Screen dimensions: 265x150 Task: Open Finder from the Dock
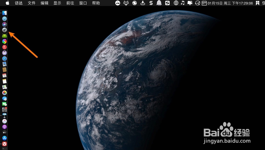pos(5,13)
